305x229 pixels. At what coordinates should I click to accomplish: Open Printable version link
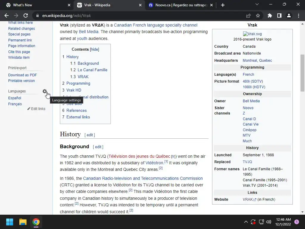click(x=21, y=81)
